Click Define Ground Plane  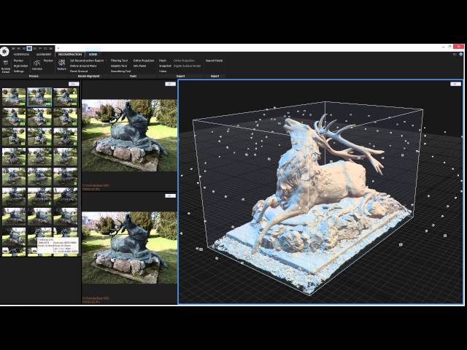83,66
